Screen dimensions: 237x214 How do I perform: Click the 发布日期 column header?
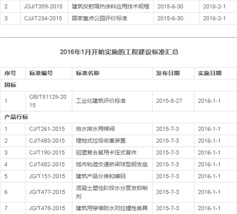[168, 73]
